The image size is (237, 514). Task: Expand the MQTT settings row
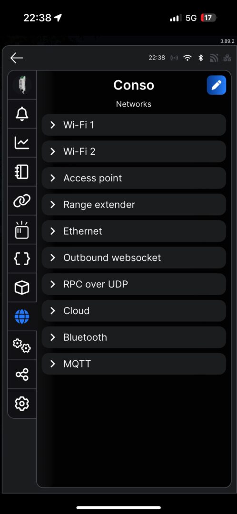coord(134,364)
